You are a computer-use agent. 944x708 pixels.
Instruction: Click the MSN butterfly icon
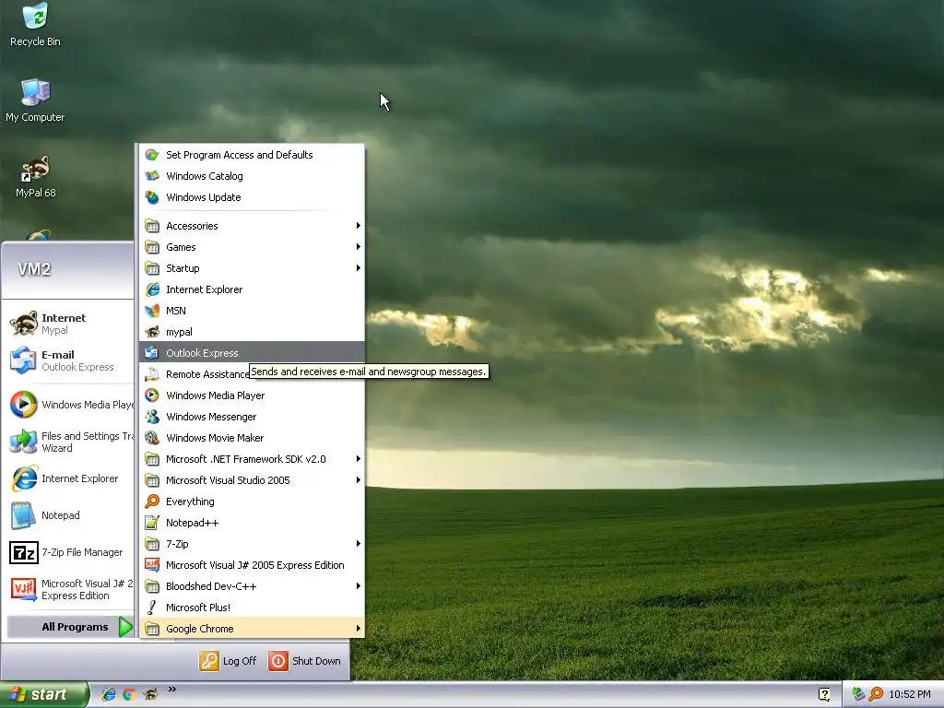152,311
